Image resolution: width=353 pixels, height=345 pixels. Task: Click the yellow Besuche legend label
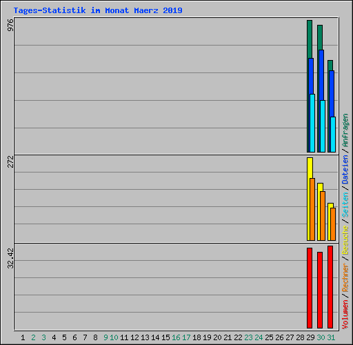tap(345, 239)
